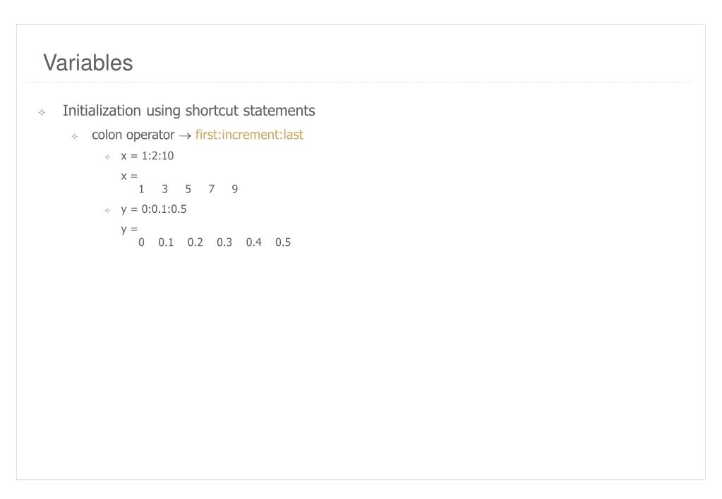Click the value 0.5 in y output

tap(283, 242)
